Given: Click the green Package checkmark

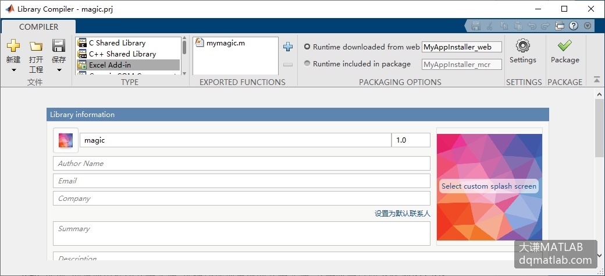Looking at the screenshot, I should [564, 46].
